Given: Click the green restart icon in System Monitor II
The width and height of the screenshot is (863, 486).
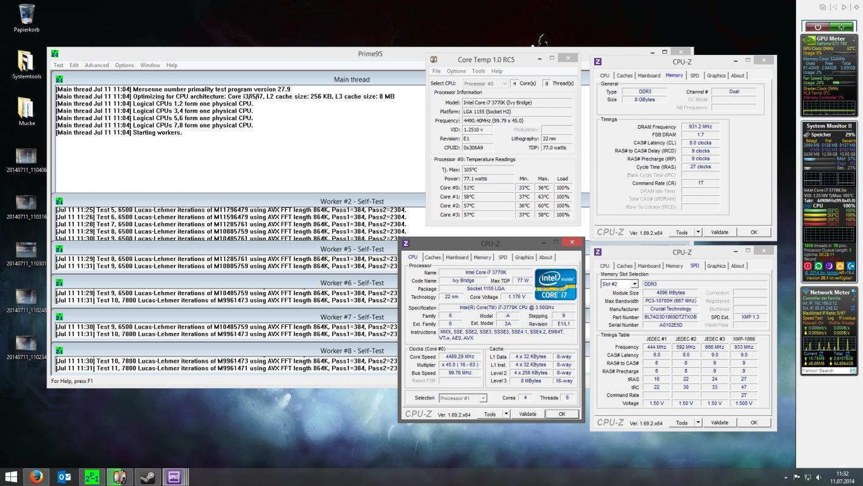Looking at the screenshot, I should [x=819, y=266].
